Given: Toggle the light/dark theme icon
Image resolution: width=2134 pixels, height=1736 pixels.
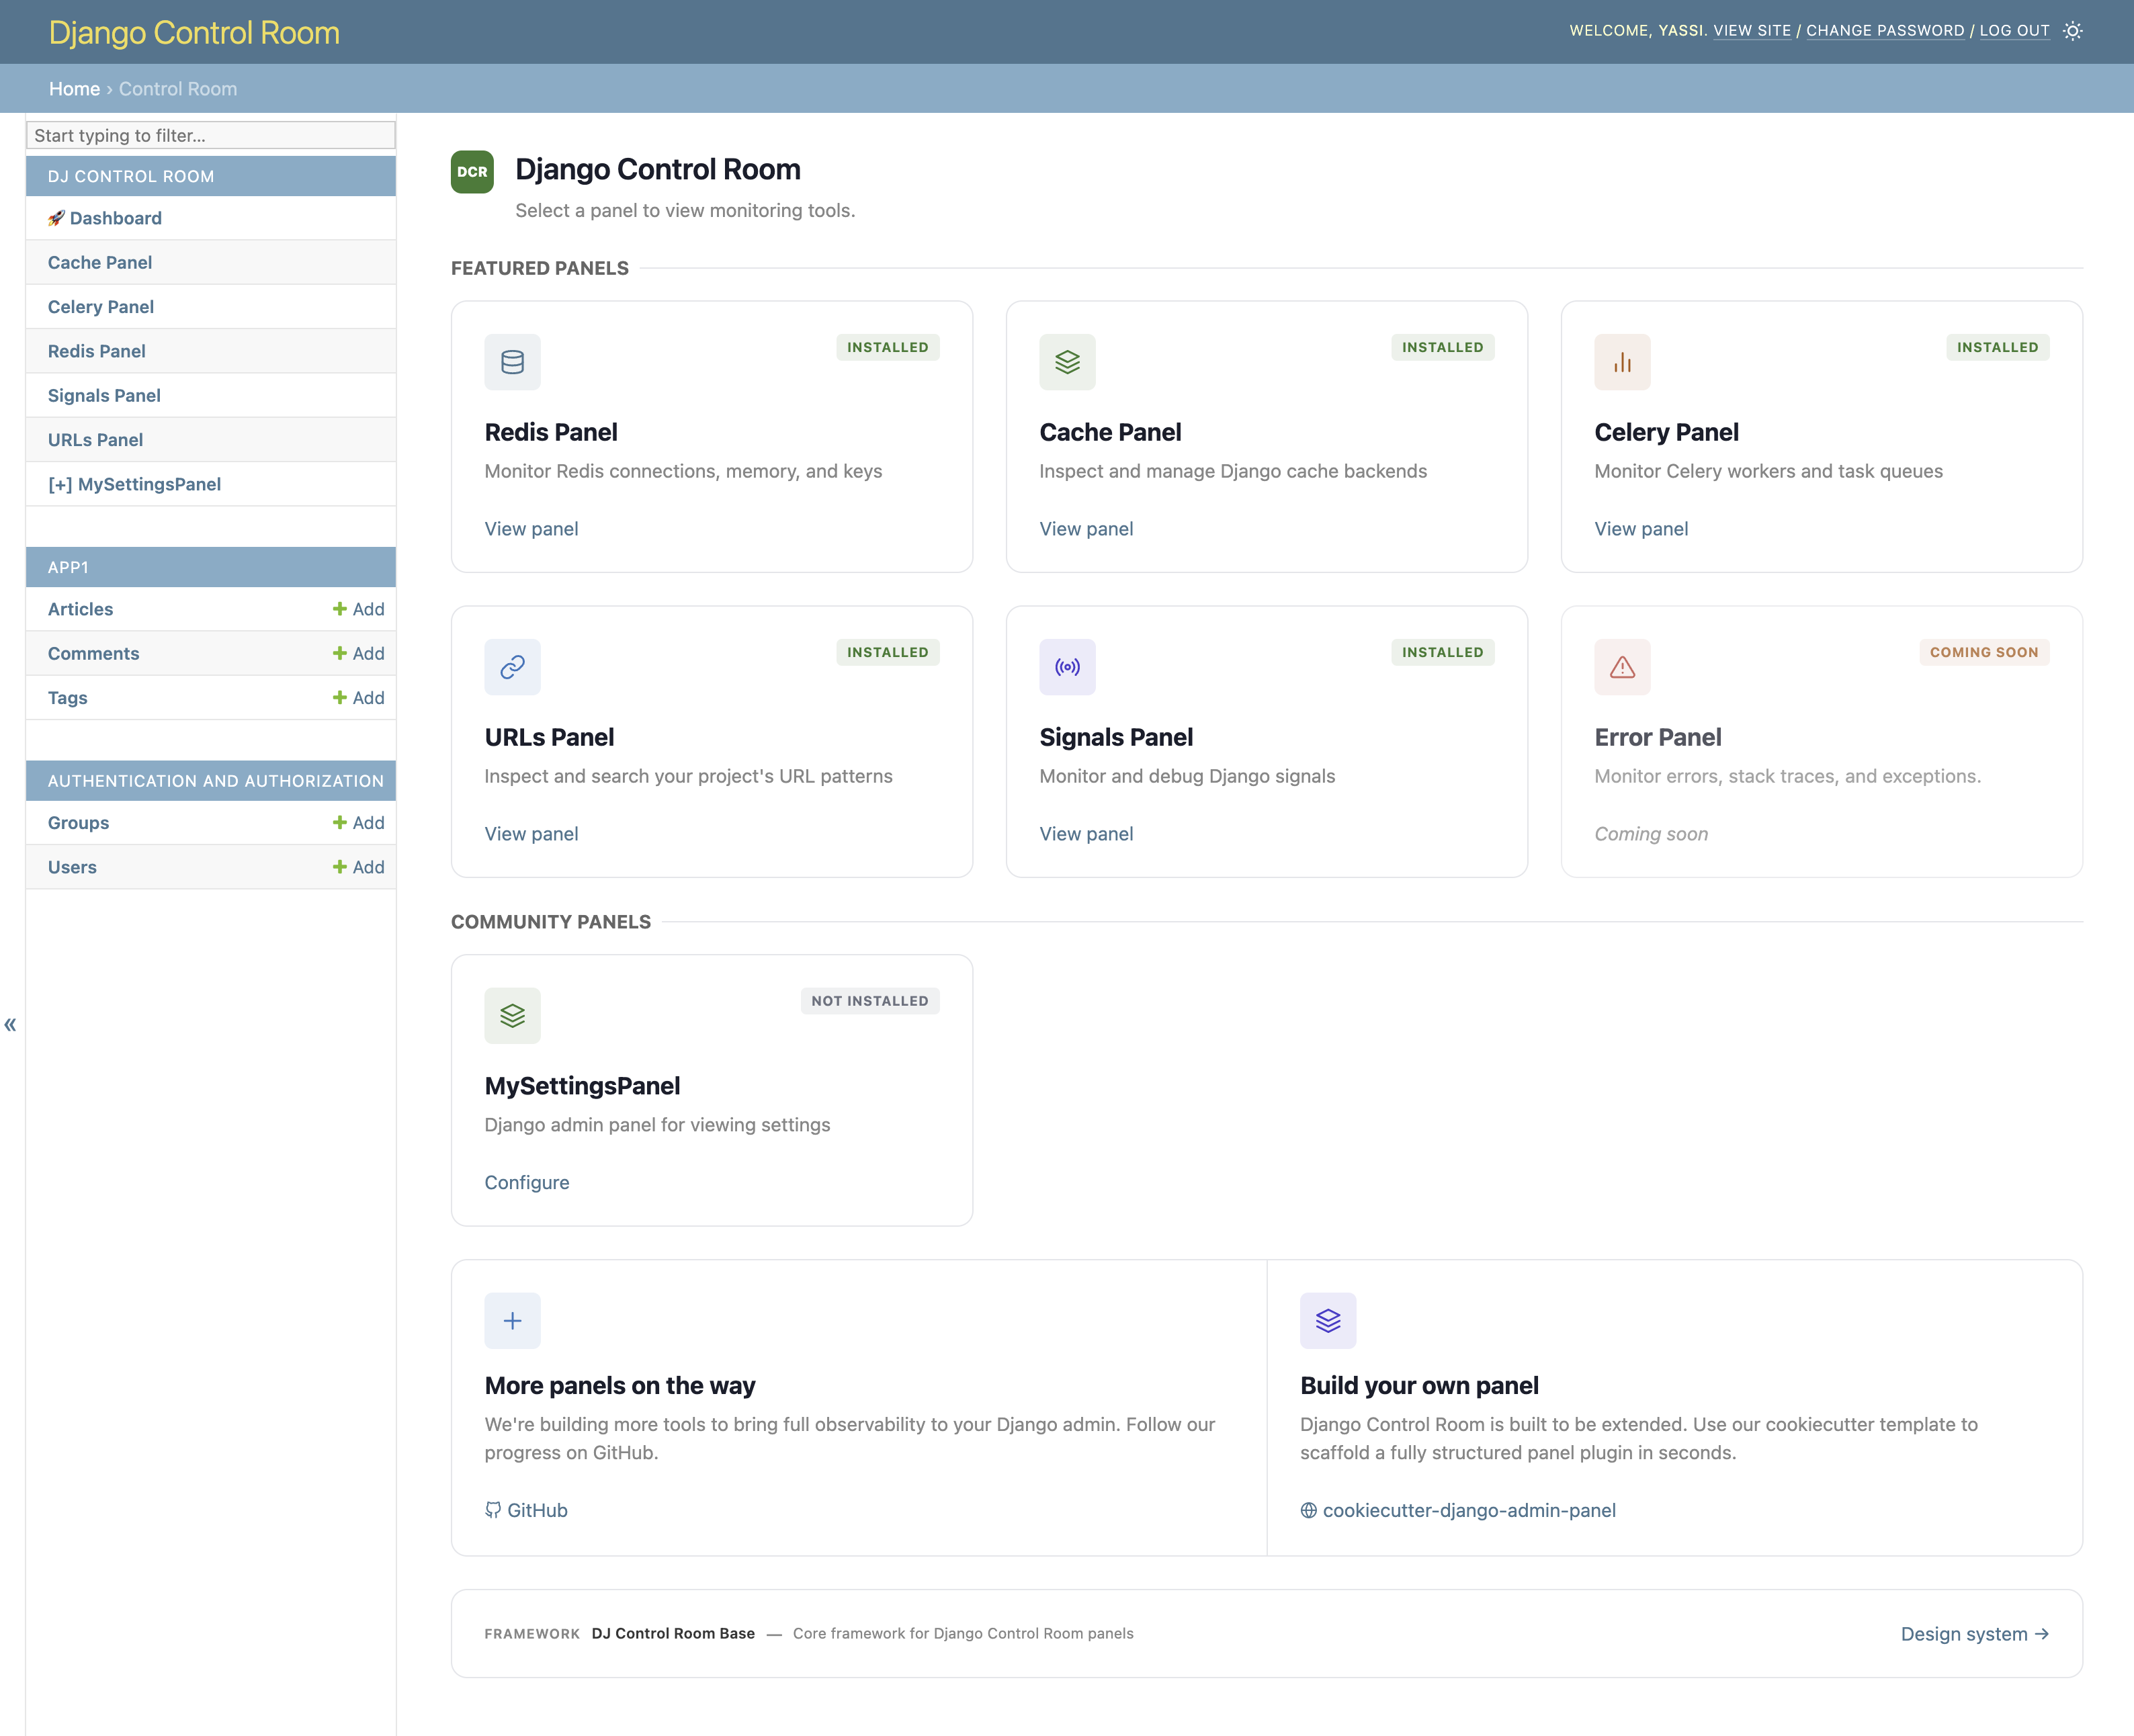Looking at the screenshot, I should pos(2072,31).
